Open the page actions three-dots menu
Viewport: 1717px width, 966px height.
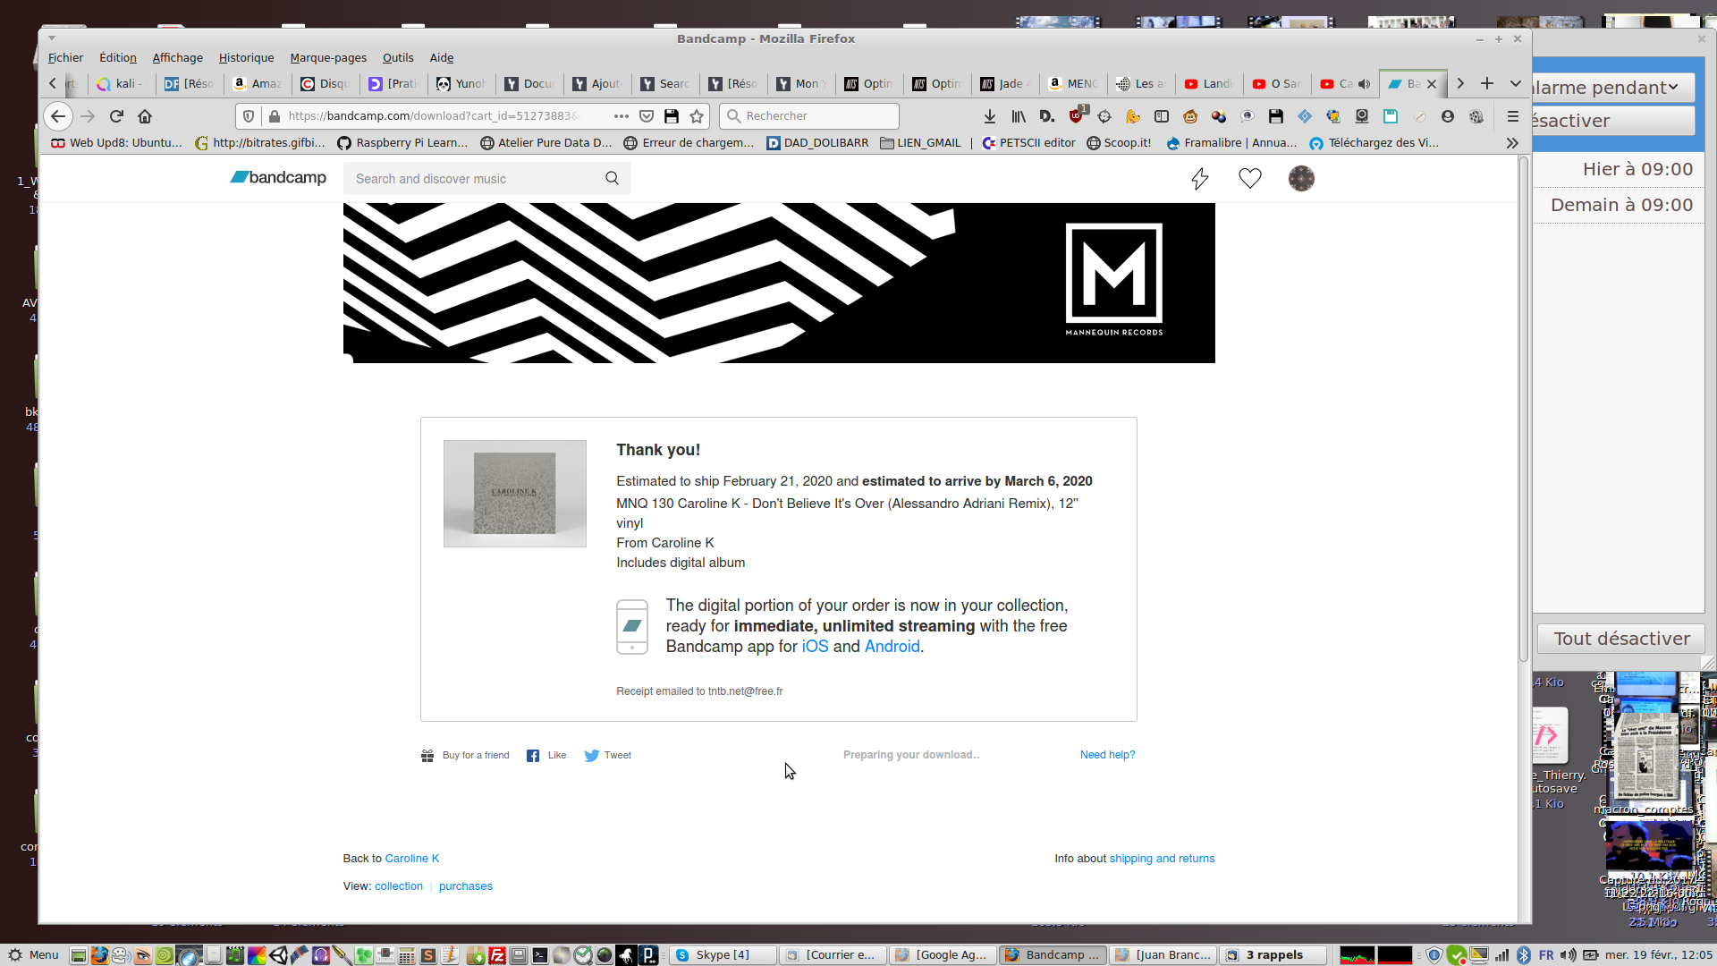(x=621, y=116)
